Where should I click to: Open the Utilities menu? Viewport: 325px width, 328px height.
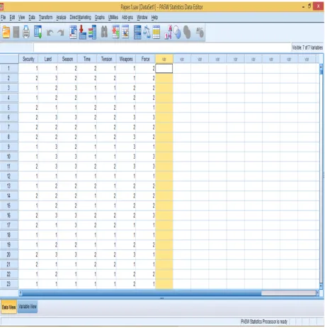[113, 17]
